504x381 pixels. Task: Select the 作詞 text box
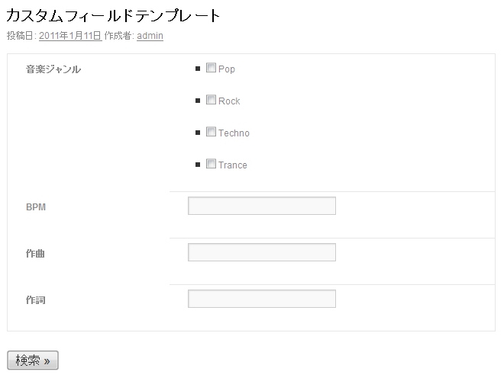click(x=261, y=299)
